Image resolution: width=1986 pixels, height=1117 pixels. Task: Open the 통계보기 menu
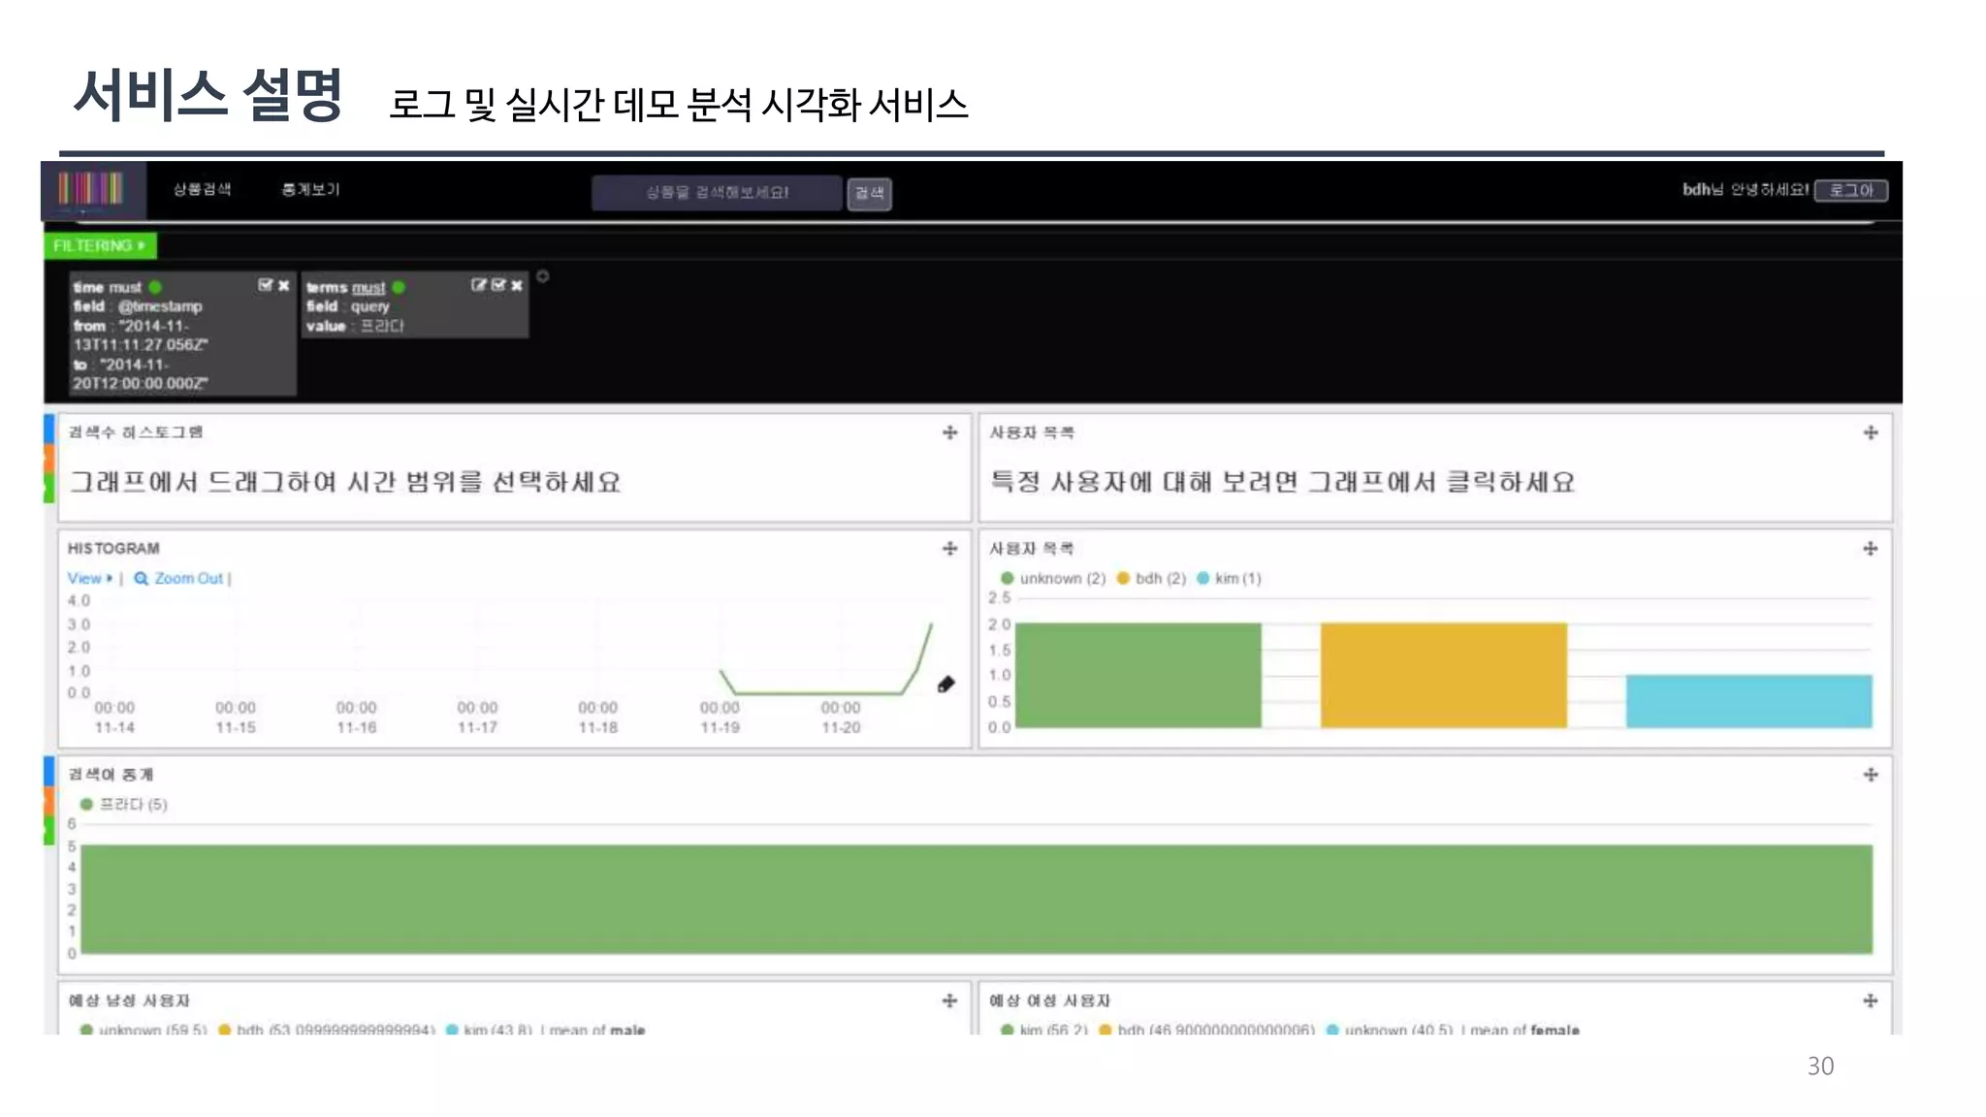310,189
